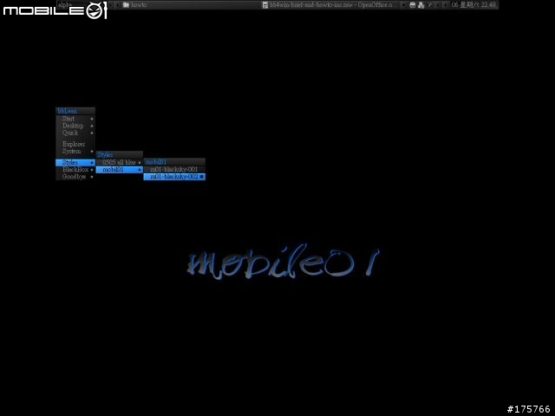Click the alpha workspace label
This screenshot has height=416, width=555.
coord(65,5)
